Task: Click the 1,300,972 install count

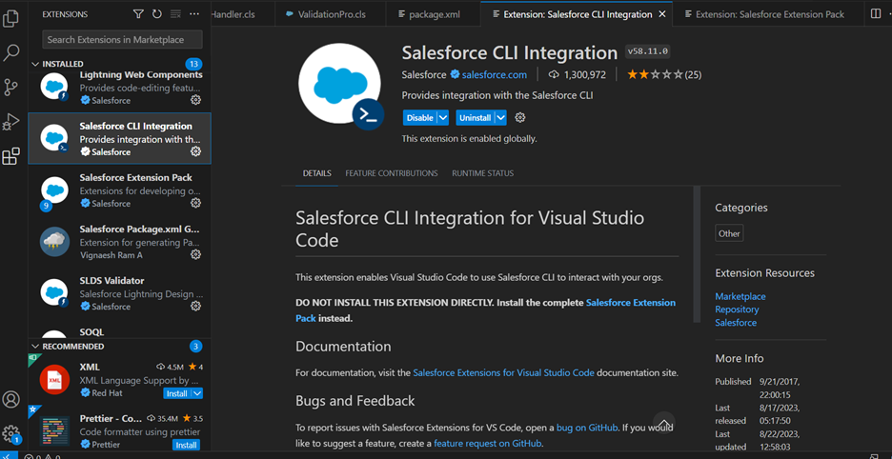Action: pyautogui.click(x=577, y=74)
